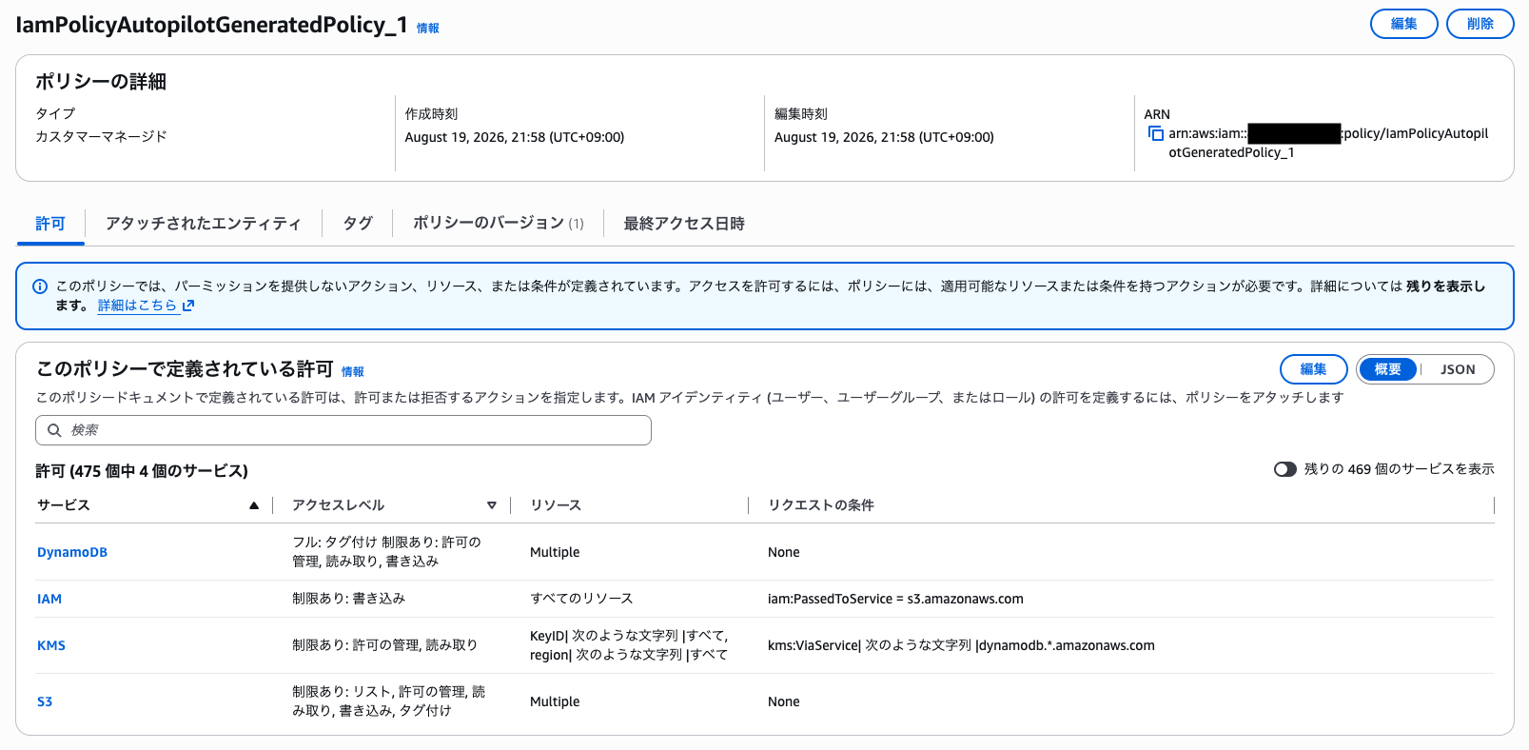Image resolution: width=1529 pixels, height=750 pixels.
Task: Click Multiple in the S3 row
Action: pyautogui.click(x=555, y=701)
